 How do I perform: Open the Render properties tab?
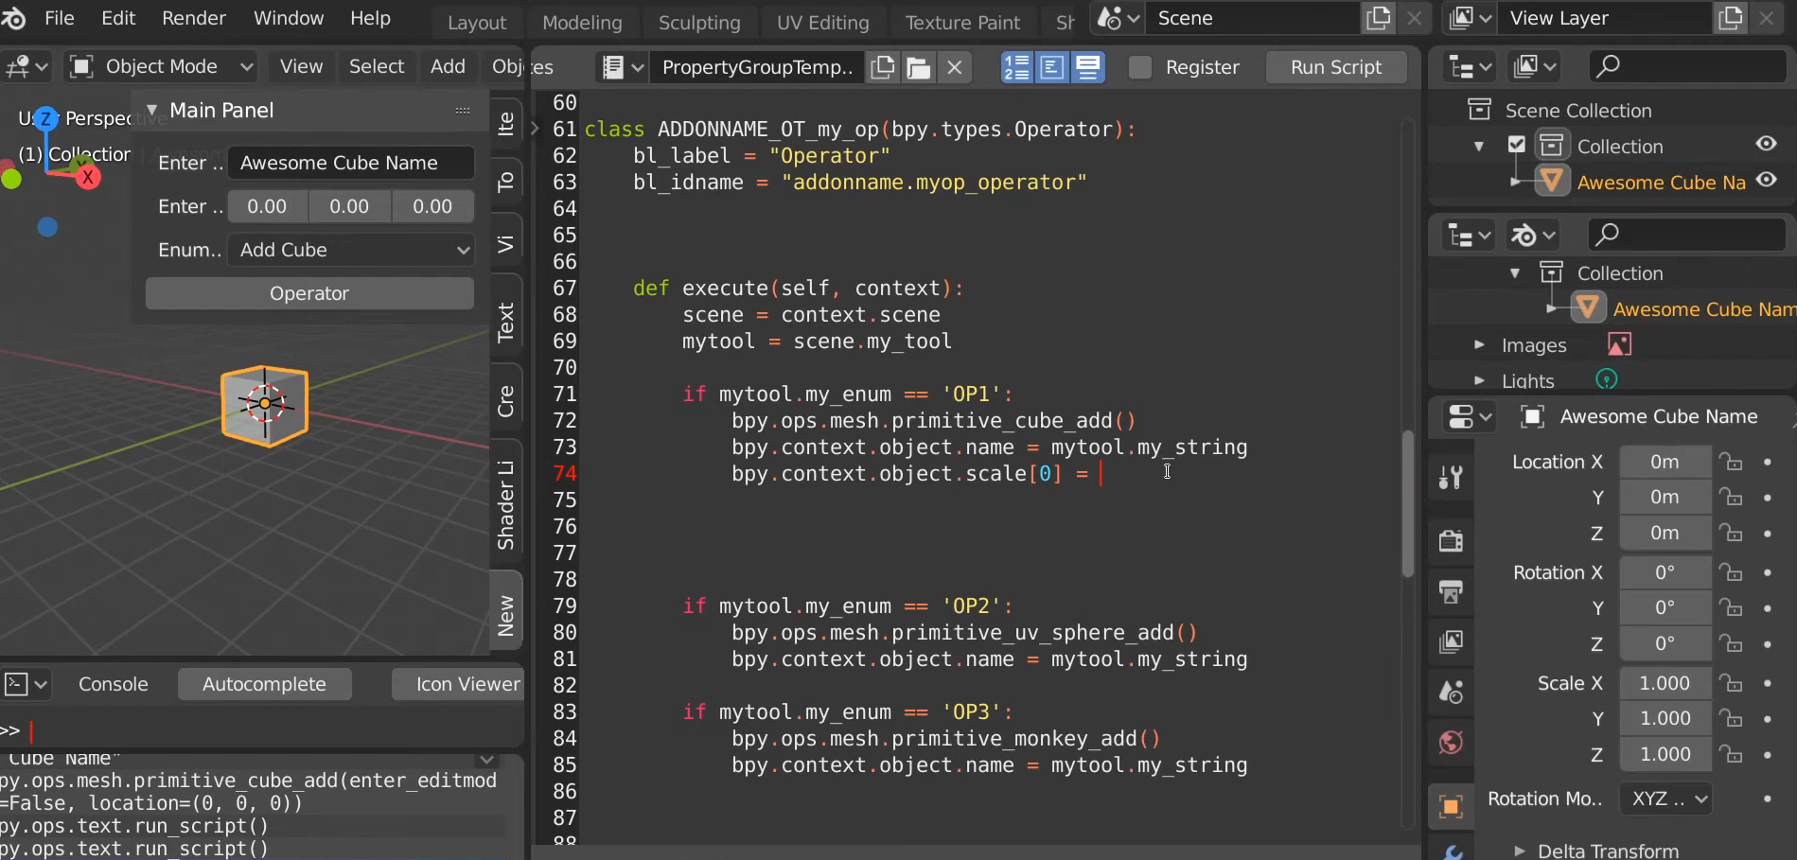[1451, 540]
